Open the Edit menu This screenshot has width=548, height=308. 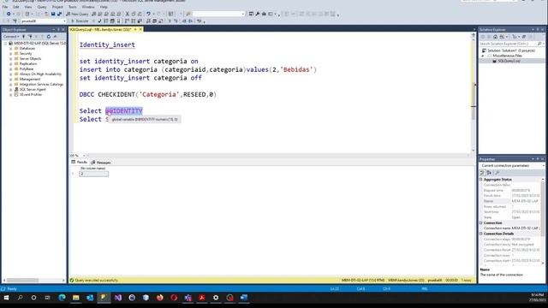tap(16, 7)
